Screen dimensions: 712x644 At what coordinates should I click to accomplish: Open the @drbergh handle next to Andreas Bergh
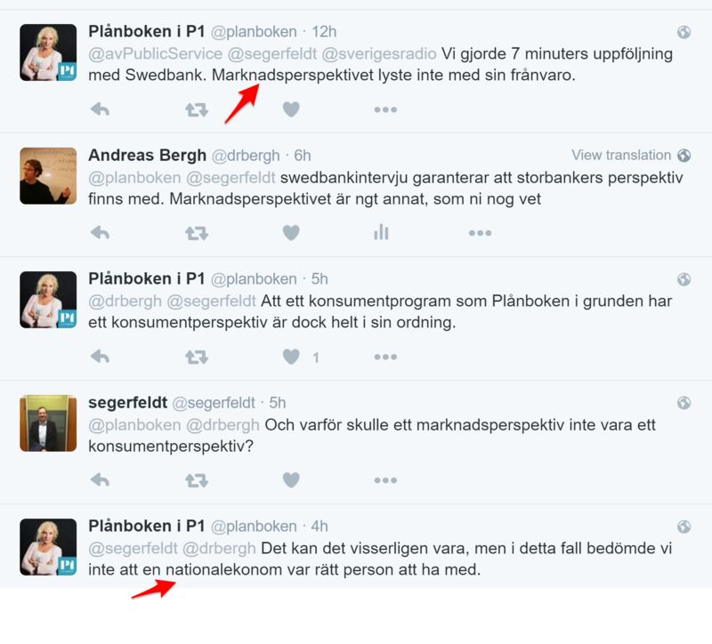pos(246,156)
